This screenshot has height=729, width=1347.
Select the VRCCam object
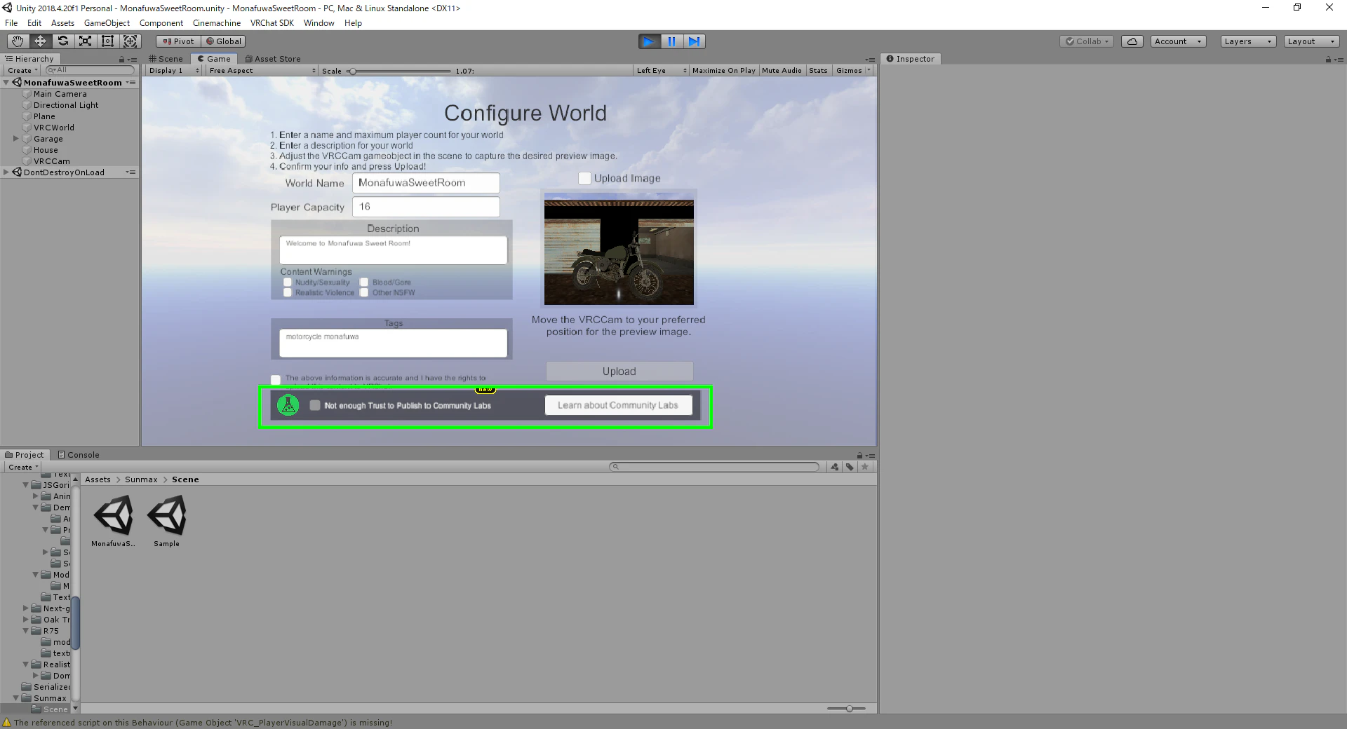pyautogui.click(x=52, y=161)
